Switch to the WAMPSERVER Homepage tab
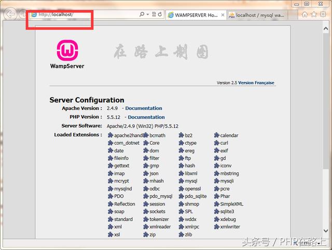Screen dimensions: 332x250 [196, 15]
